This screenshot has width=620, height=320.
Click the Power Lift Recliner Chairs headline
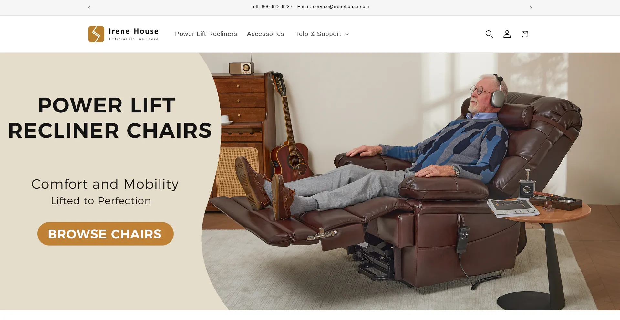pyautogui.click(x=110, y=118)
